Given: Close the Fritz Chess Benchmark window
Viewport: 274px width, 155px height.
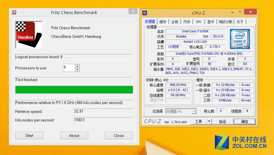Looking at the screenshot, I should click(133, 11).
